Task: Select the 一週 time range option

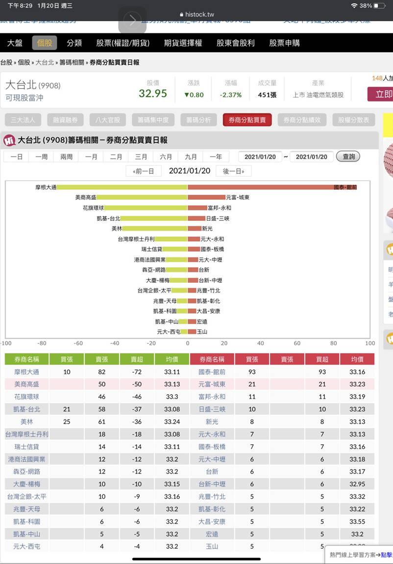Action: 41,157
